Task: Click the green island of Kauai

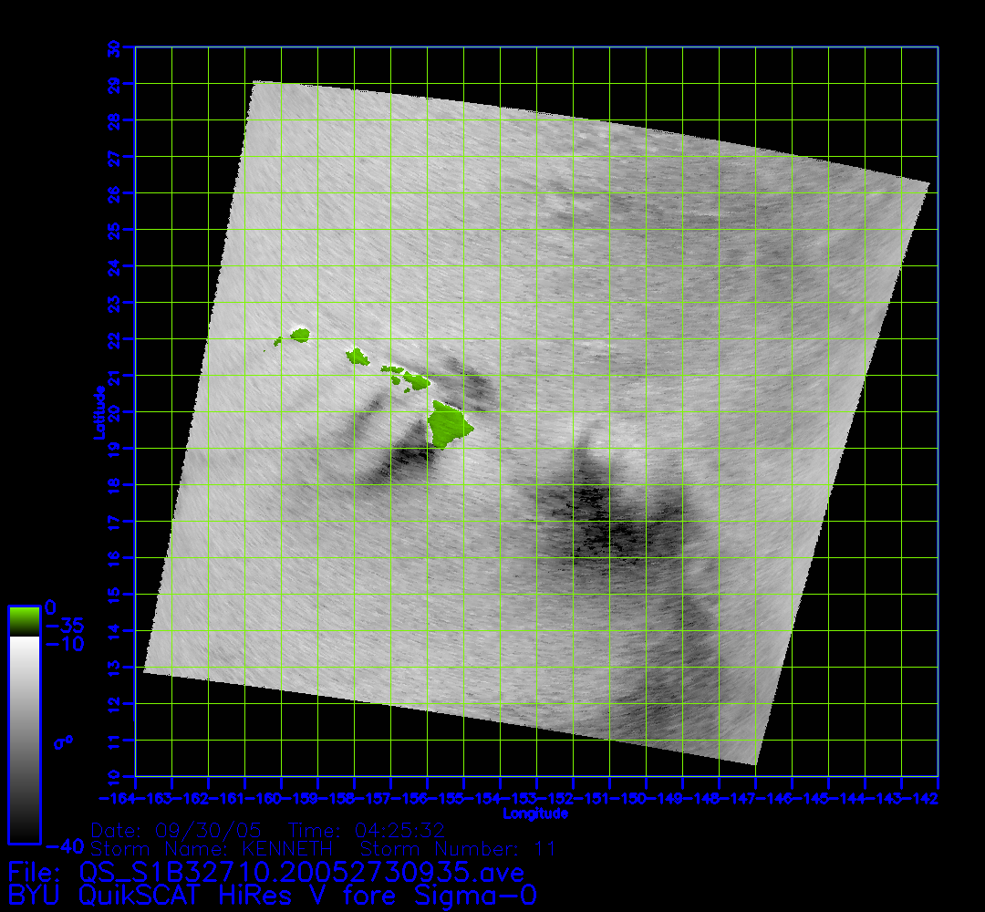Action: 300,335
